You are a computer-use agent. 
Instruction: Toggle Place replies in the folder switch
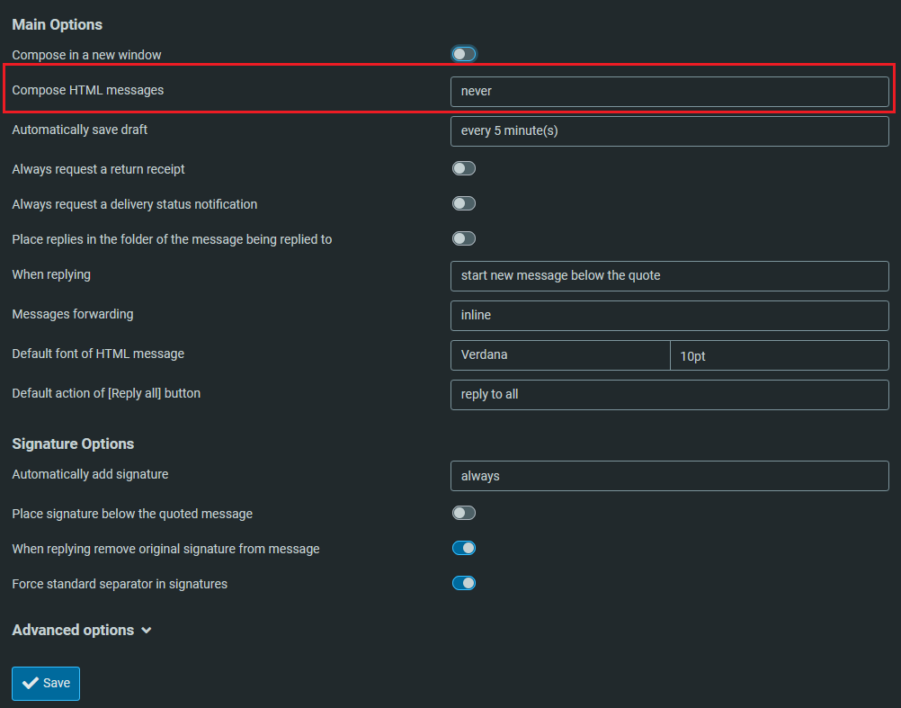pos(463,238)
